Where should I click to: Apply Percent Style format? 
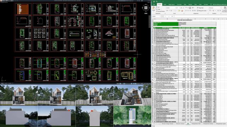pos(213,11)
